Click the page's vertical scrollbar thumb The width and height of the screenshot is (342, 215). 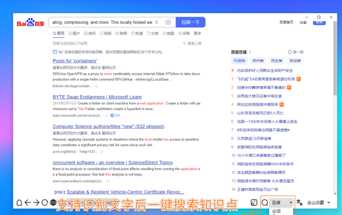[335, 58]
